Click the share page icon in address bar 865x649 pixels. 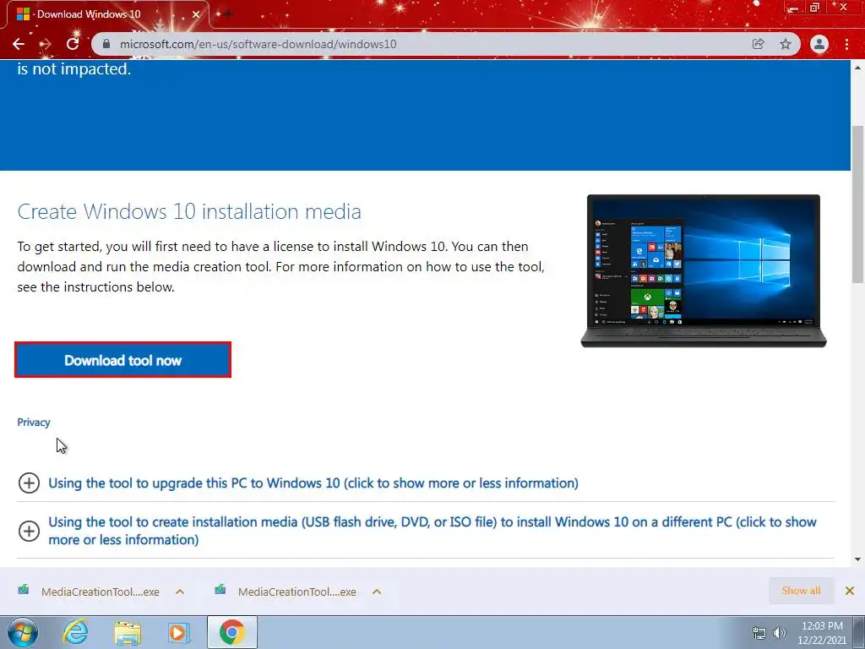758,44
